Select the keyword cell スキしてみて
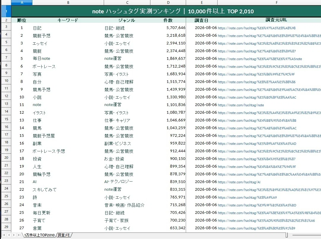 click(x=44, y=190)
